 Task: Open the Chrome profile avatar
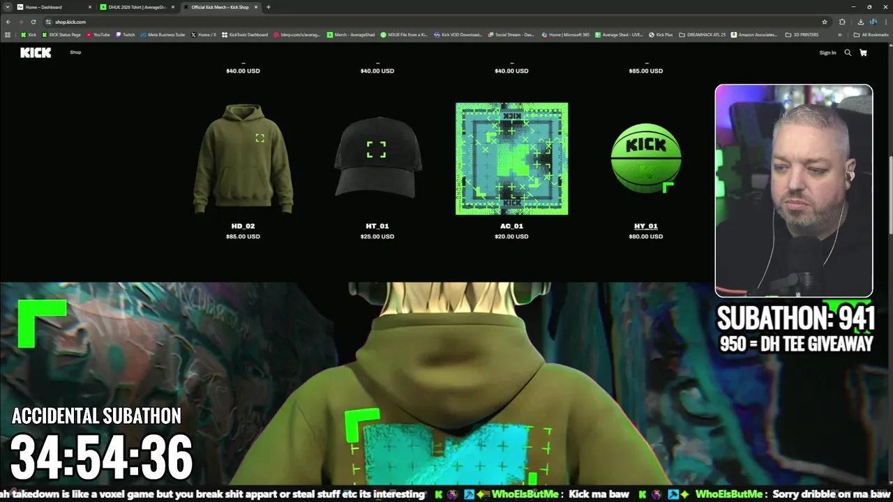point(873,22)
